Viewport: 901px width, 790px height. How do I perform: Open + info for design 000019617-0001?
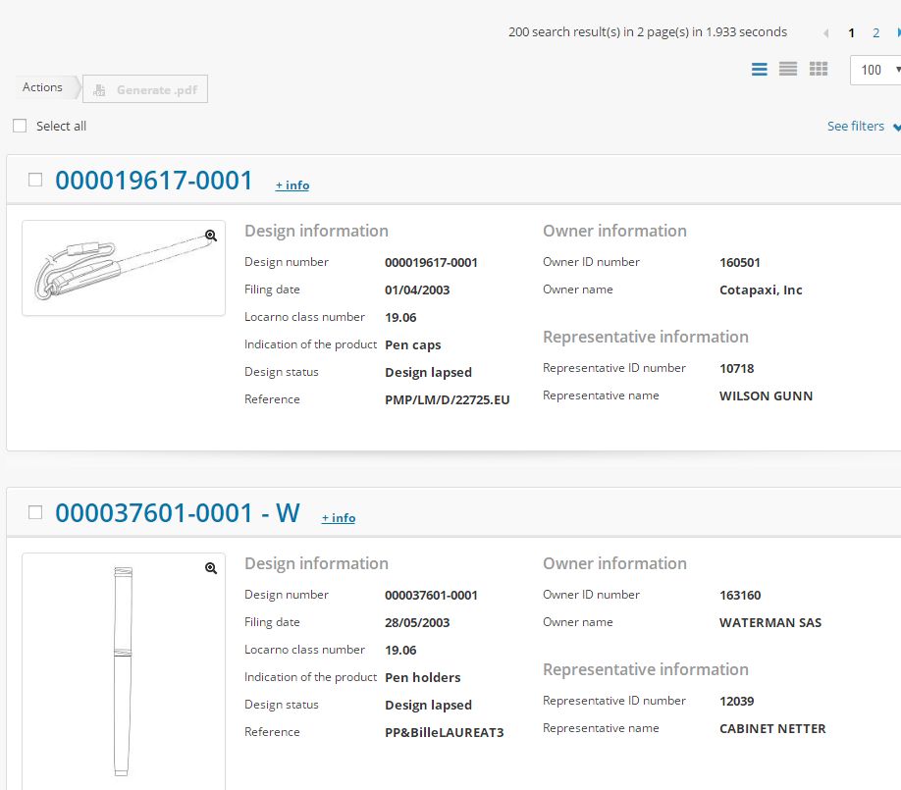[292, 185]
